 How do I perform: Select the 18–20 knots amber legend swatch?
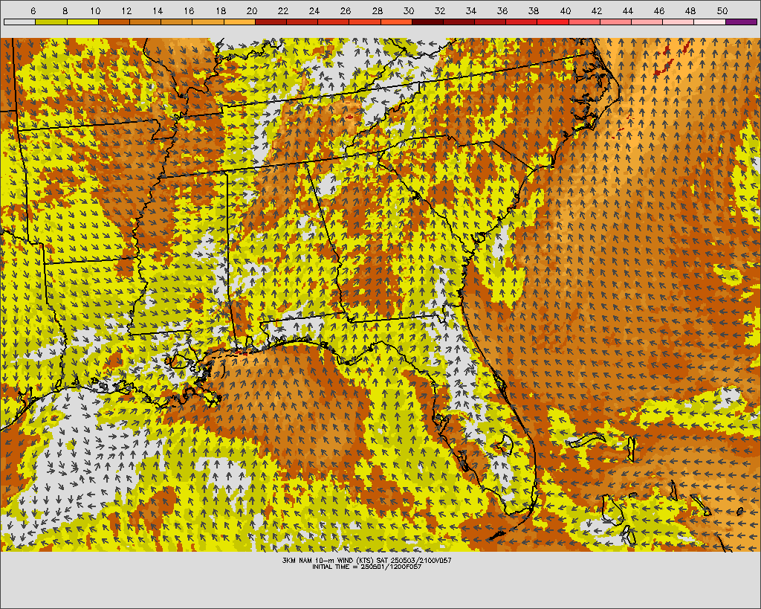[x=239, y=22]
